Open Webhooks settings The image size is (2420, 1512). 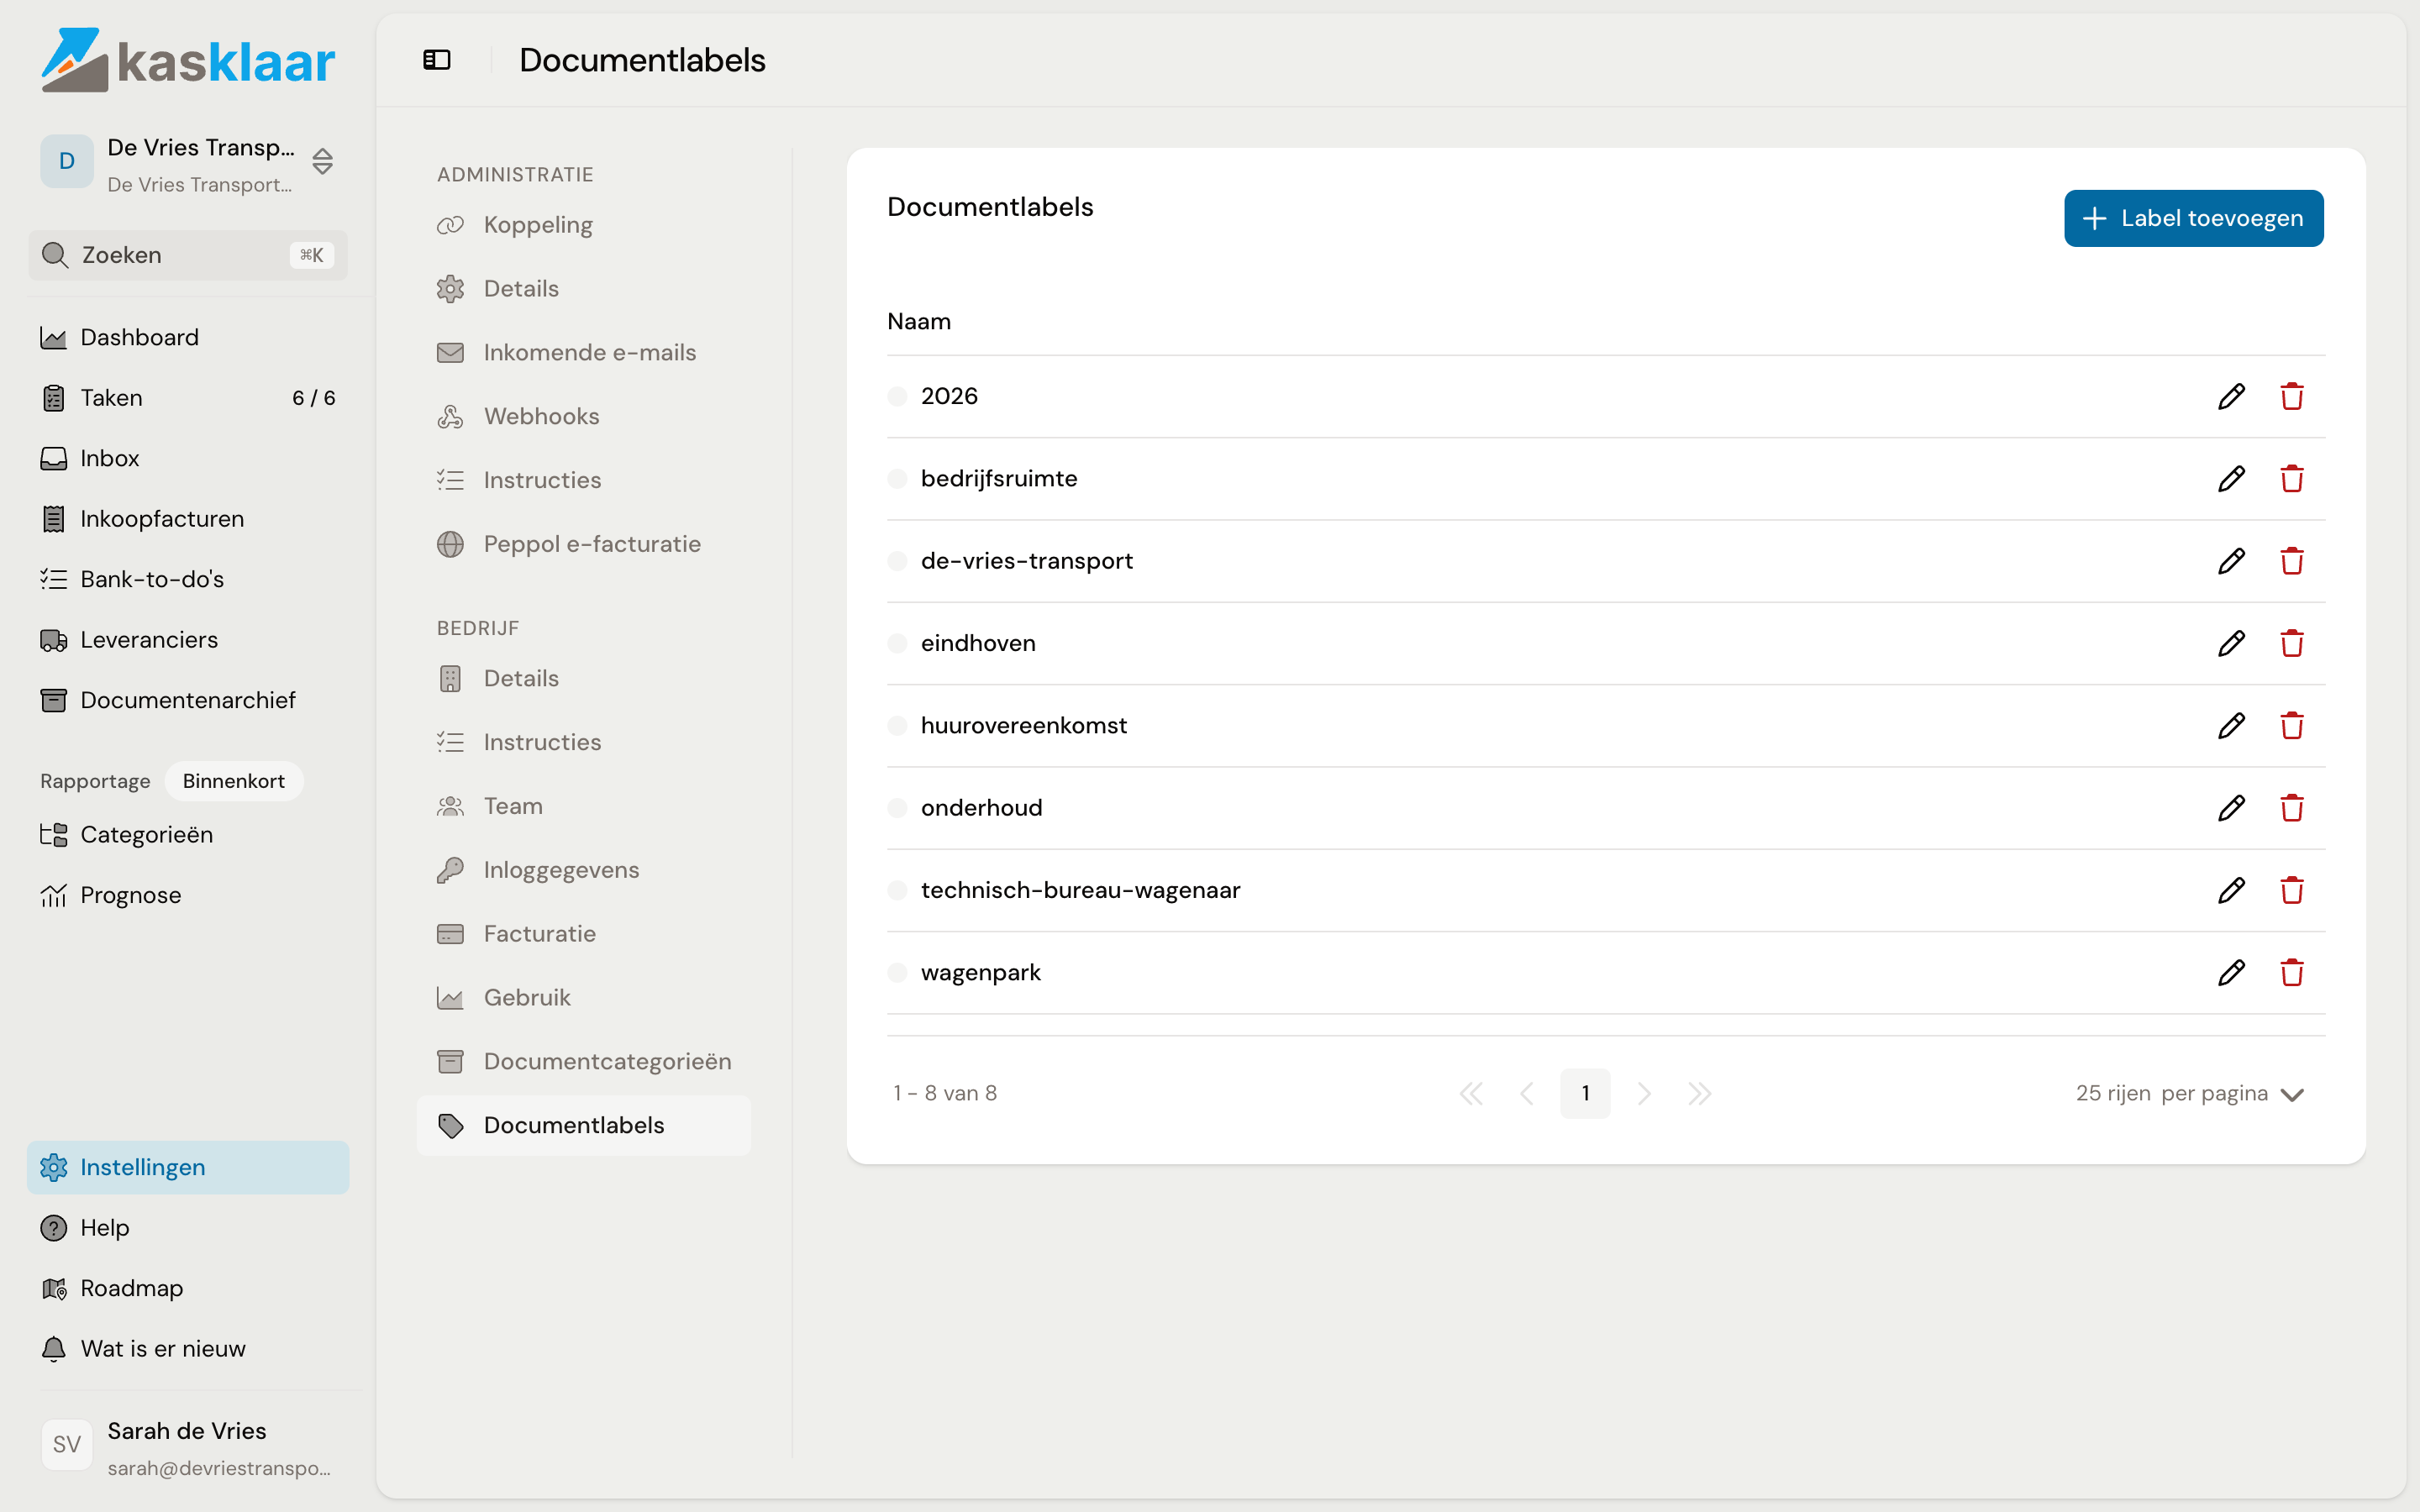point(584,416)
